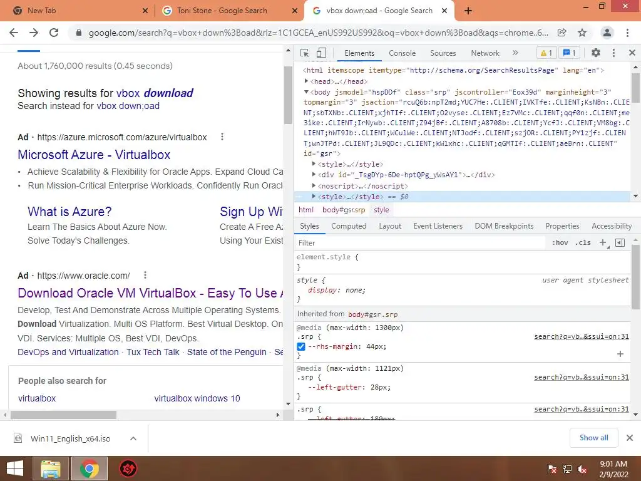Viewport: 641px width, 481px height.
Task: Open DevTools settings gear
Action: coord(596,53)
